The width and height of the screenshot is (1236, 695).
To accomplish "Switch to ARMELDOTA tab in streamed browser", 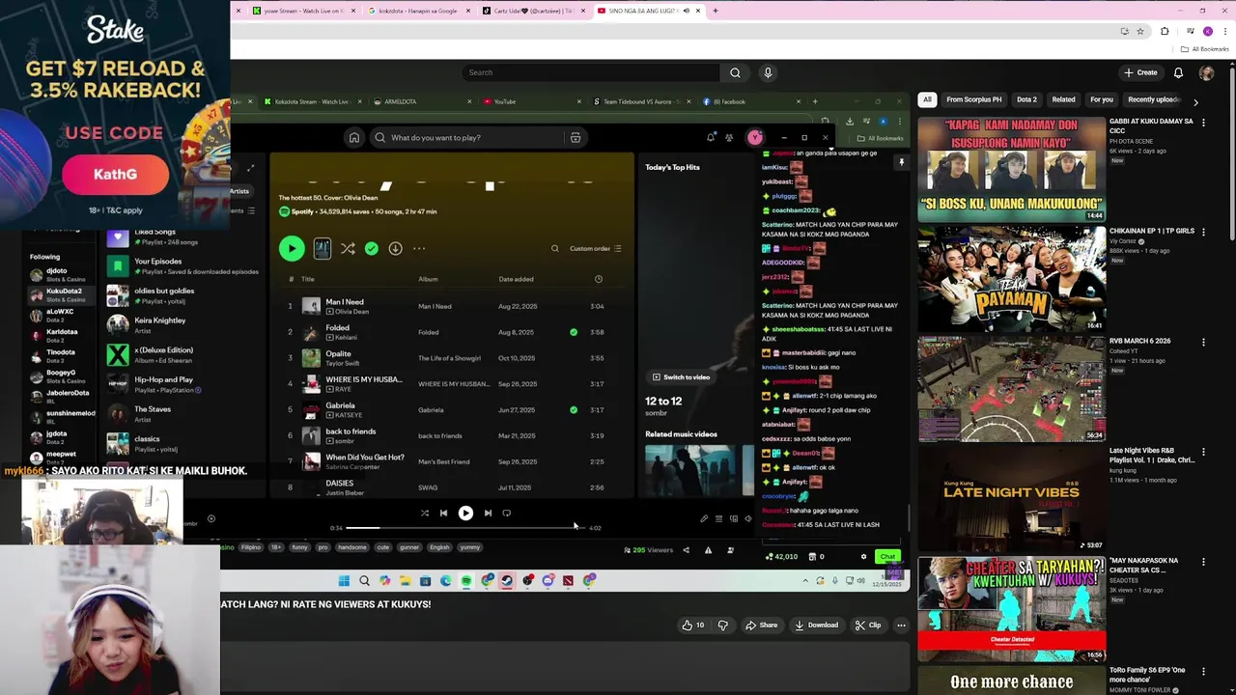I will click(421, 101).
